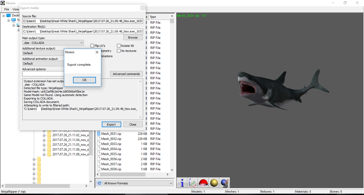Click the Materials: 5 status bar entry
The image size is (364, 195).
click(311, 192)
